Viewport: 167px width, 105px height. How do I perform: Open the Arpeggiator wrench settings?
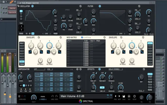click(80, 69)
